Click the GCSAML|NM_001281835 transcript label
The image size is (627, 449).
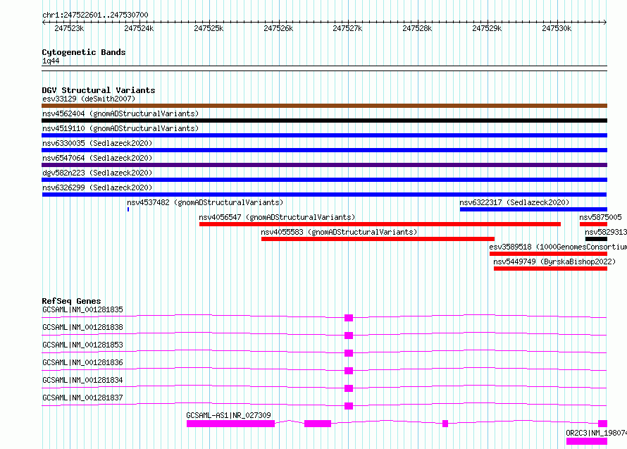pyautogui.click(x=82, y=309)
